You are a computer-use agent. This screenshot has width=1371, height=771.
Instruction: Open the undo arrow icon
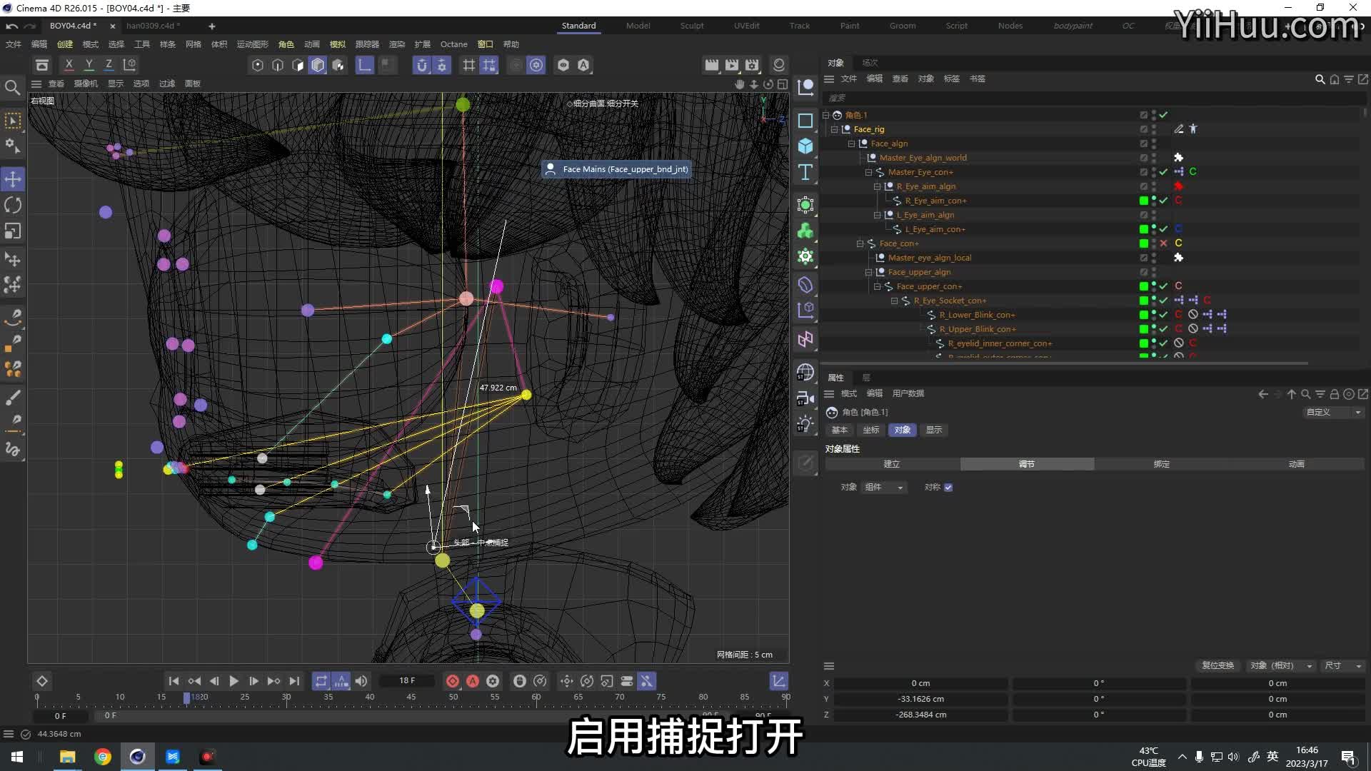tap(12, 26)
